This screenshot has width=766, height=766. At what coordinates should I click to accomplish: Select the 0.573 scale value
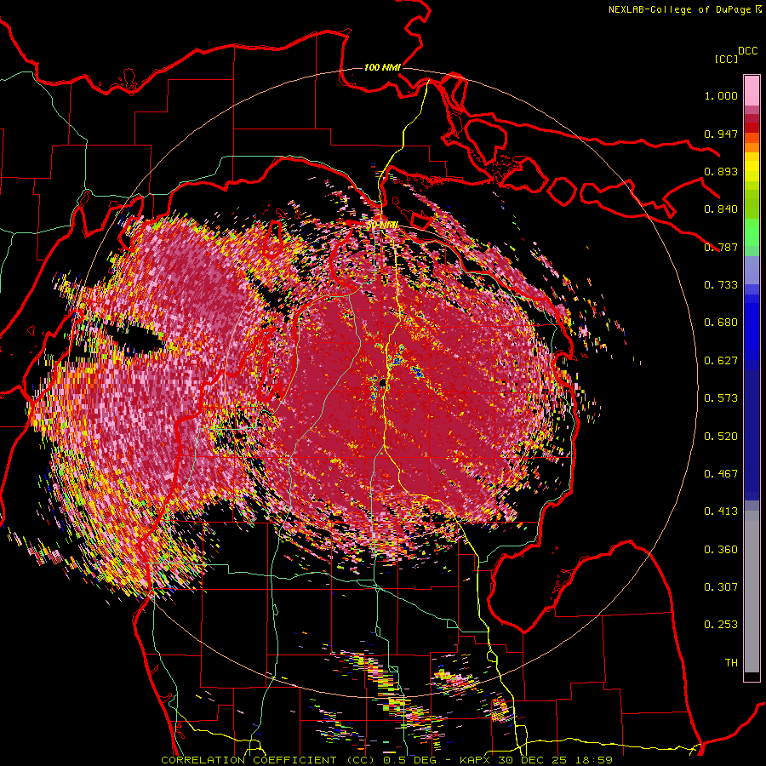click(x=721, y=398)
